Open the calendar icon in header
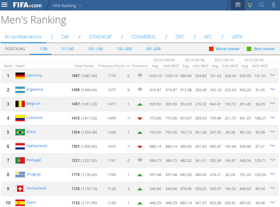The image size is (280, 207). click(238, 5)
